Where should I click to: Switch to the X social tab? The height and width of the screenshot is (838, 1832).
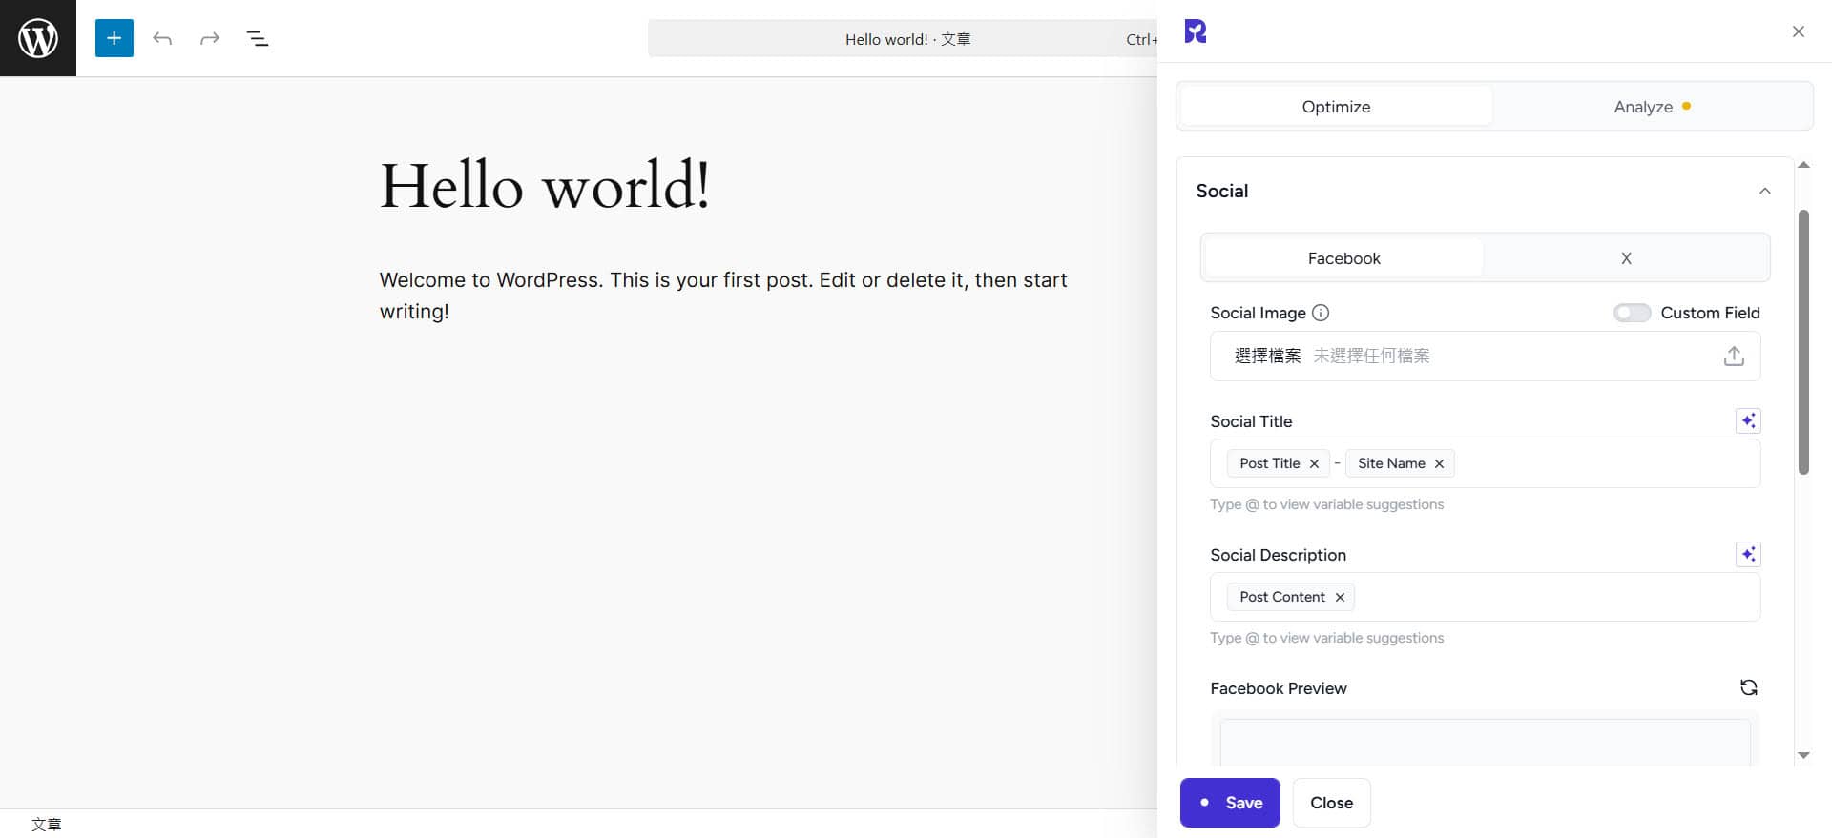1626,258
